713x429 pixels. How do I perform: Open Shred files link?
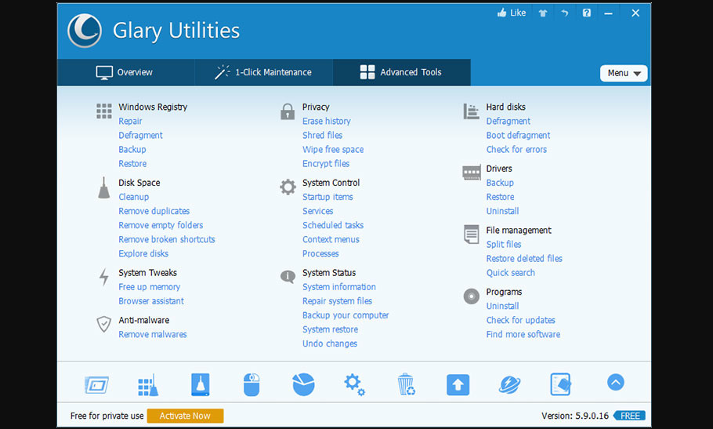click(x=322, y=135)
